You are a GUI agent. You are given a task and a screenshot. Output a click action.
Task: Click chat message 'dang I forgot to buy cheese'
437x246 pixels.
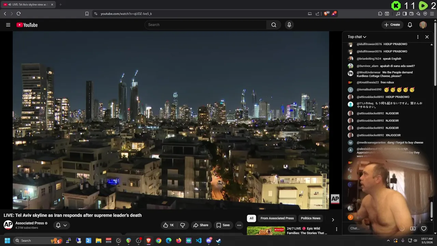tap(405, 142)
